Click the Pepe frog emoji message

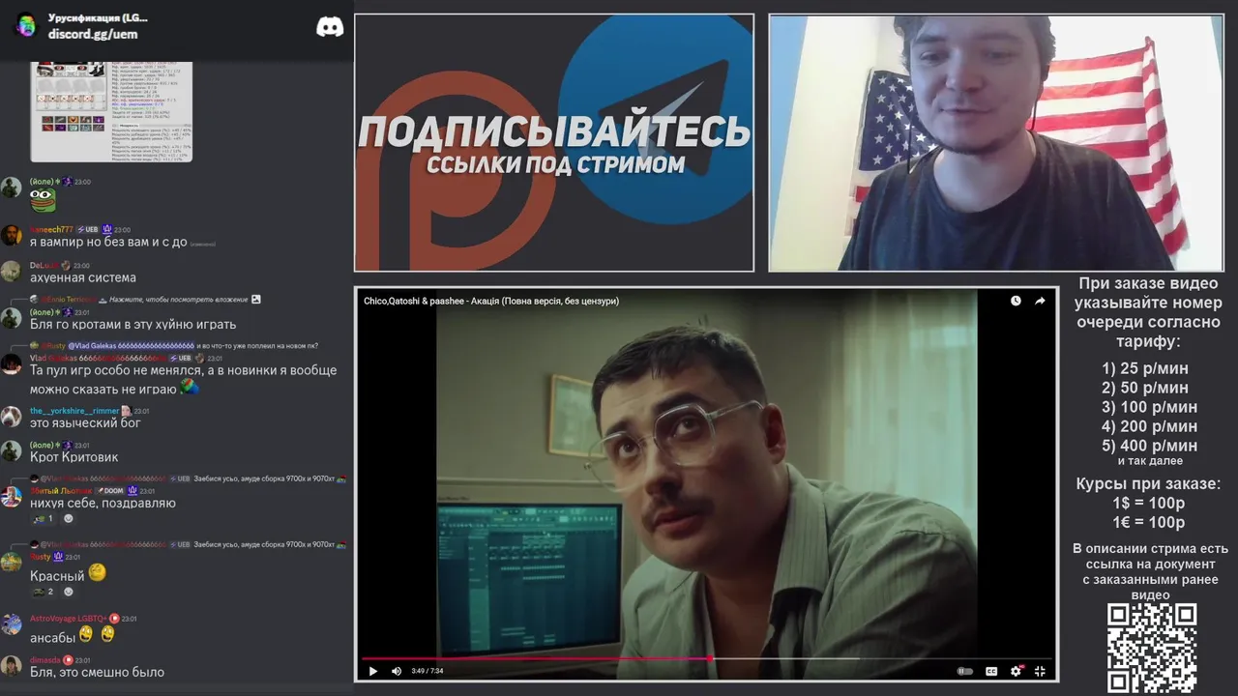pyautogui.click(x=43, y=200)
